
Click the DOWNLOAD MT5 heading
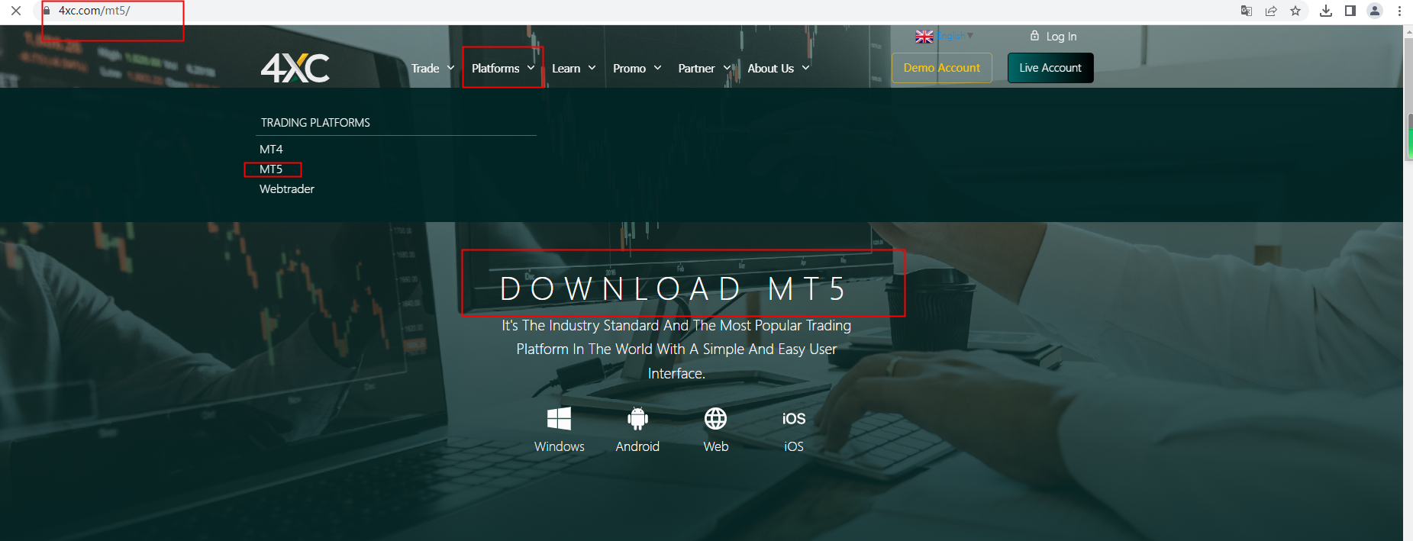[673, 288]
